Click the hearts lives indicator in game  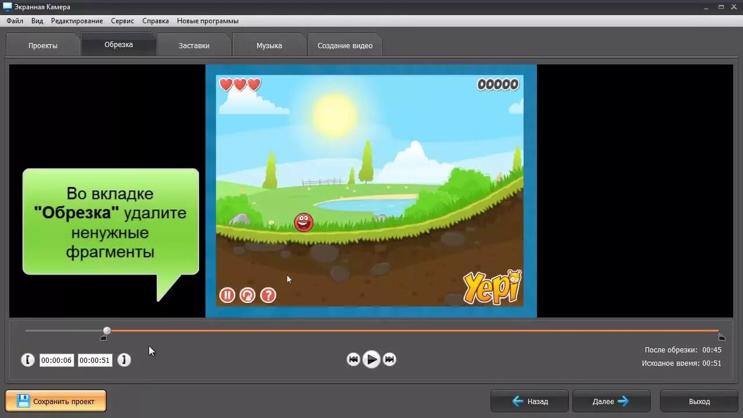(x=240, y=85)
